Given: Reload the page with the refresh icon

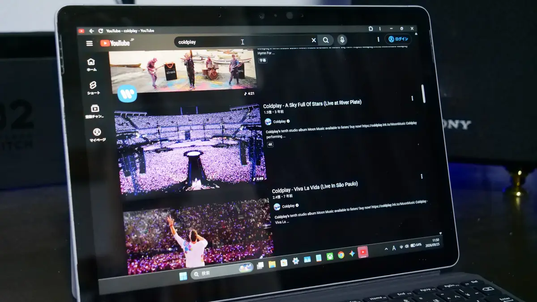Looking at the screenshot, I should click(101, 31).
